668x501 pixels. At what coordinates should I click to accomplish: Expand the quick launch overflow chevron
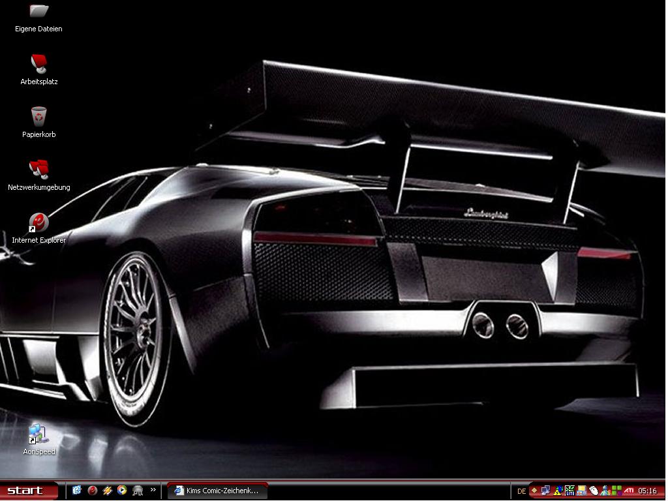click(x=153, y=489)
